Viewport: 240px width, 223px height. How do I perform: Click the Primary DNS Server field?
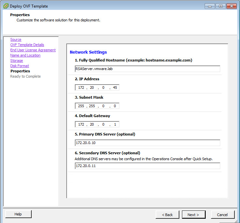(147, 143)
